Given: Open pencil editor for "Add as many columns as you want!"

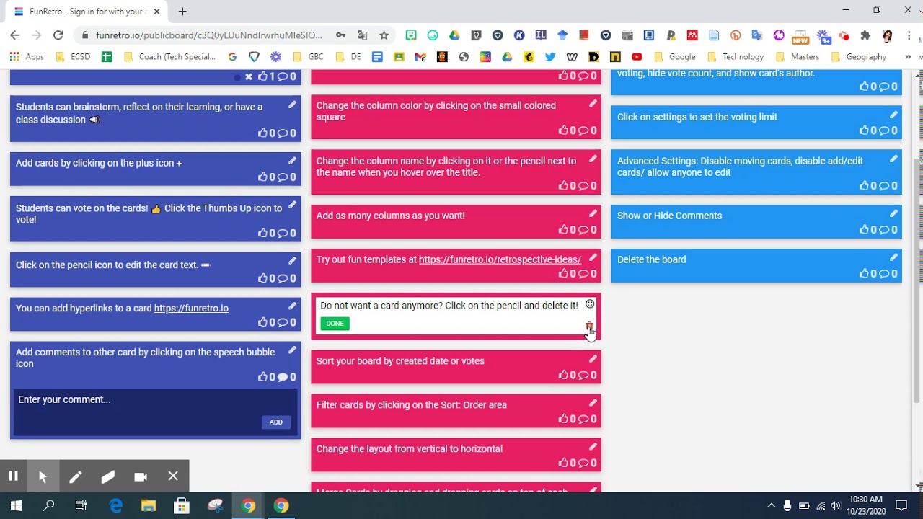Looking at the screenshot, I should click(x=593, y=213).
